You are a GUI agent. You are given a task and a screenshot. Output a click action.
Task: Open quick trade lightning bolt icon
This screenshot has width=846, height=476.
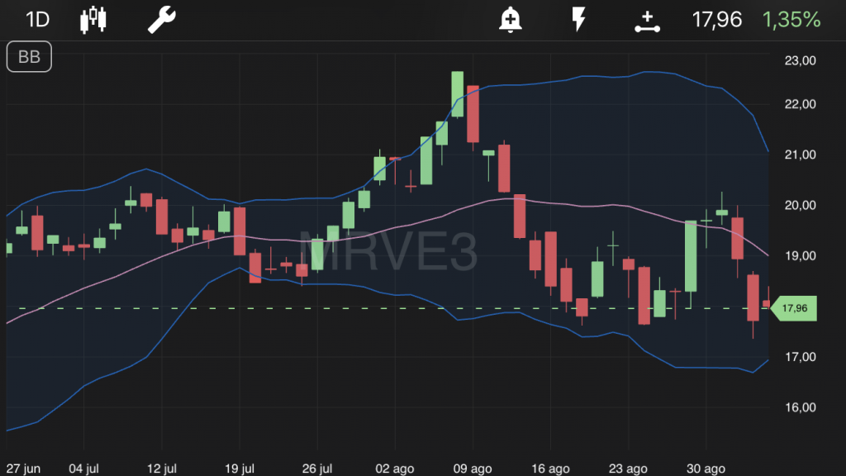(578, 20)
